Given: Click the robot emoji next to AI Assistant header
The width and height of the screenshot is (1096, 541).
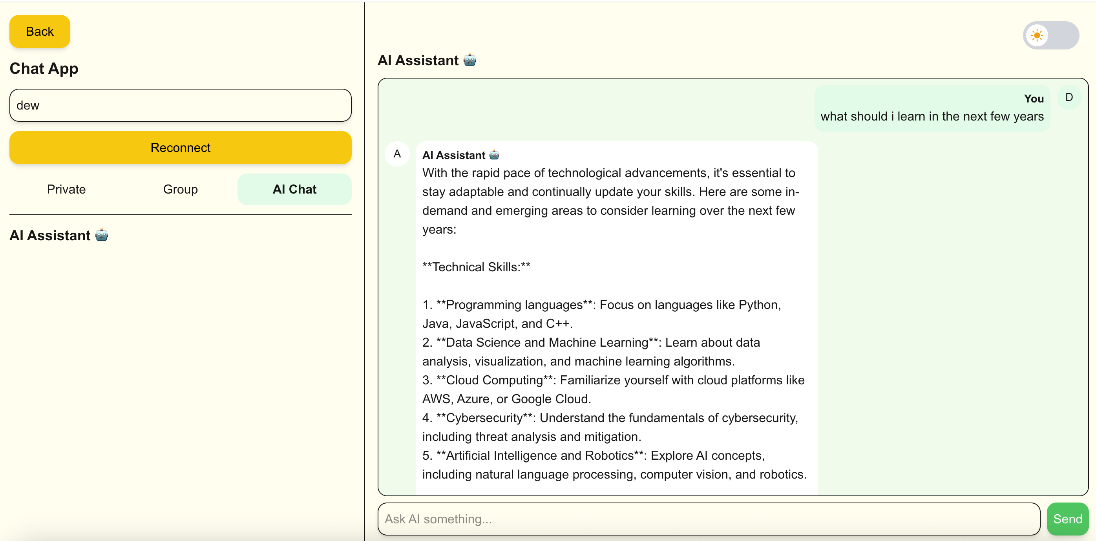Looking at the screenshot, I should (x=469, y=60).
